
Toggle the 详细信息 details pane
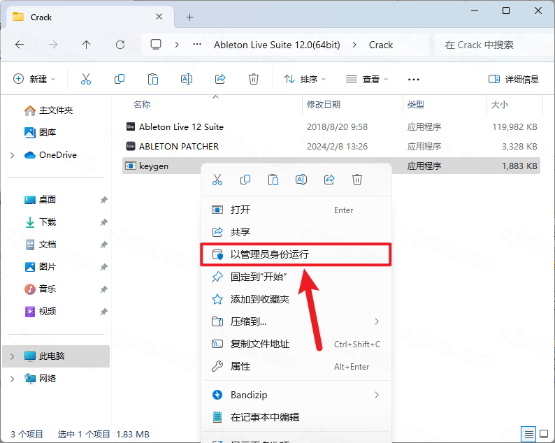tap(514, 80)
